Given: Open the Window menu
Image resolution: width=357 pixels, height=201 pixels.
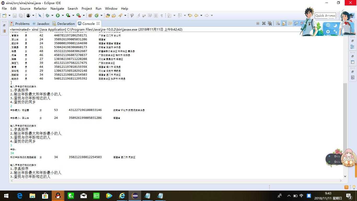Looking at the screenshot, I should click(x=111, y=8).
